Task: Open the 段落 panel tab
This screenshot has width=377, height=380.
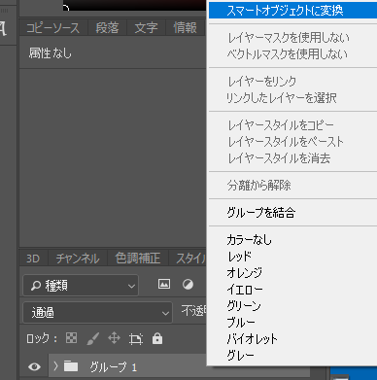Action: click(107, 28)
